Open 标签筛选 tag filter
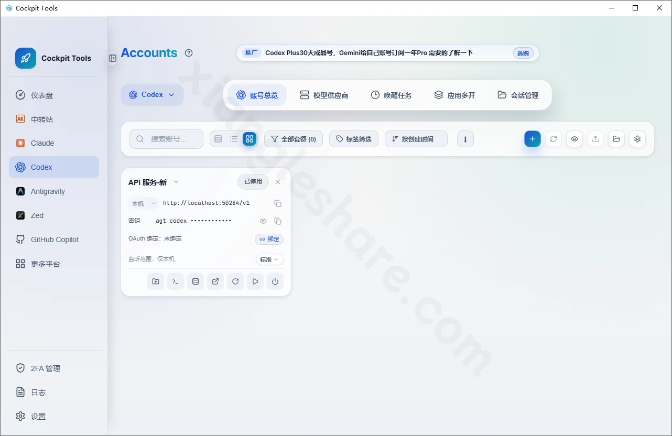Viewport: 672px width, 436px height. [x=354, y=139]
